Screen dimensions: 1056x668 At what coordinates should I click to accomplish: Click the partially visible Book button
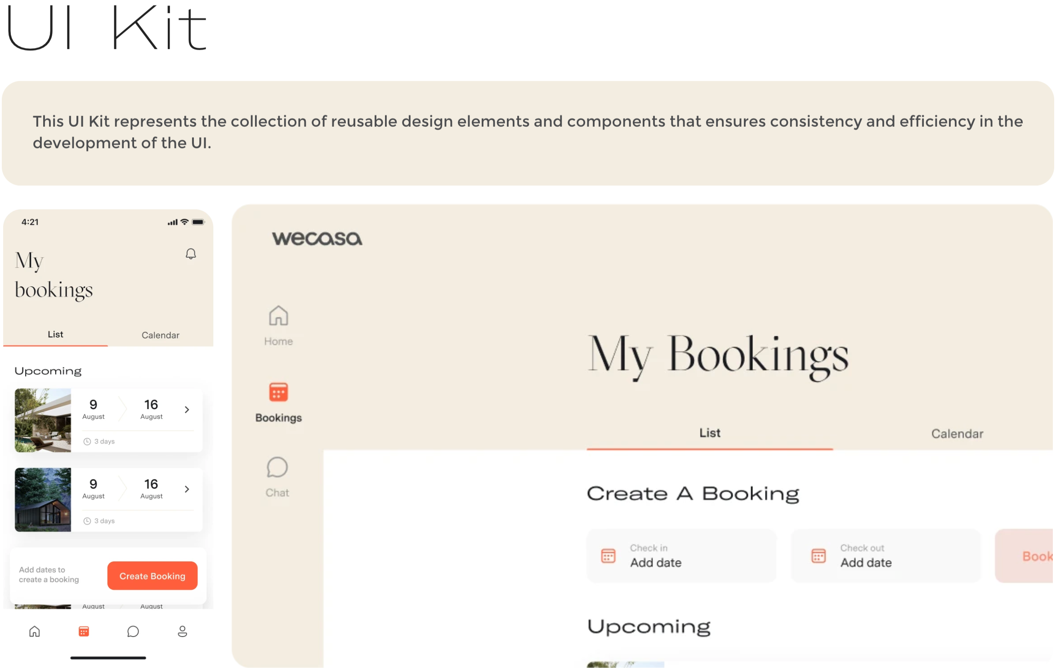(1030, 556)
